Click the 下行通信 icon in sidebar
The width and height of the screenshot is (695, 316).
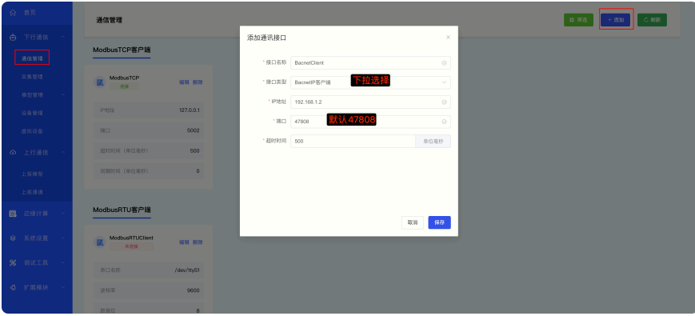pos(13,38)
